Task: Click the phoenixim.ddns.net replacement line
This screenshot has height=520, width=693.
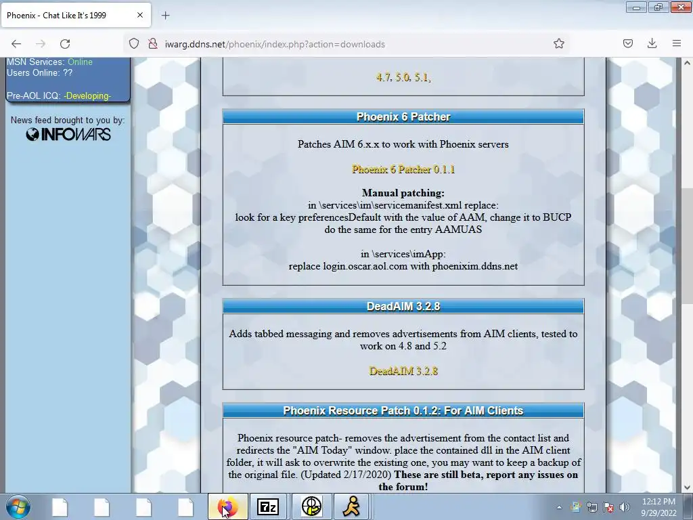Action: (403, 266)
